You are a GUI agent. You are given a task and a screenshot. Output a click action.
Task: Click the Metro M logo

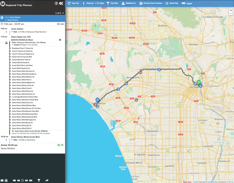[x=3, y=4]
